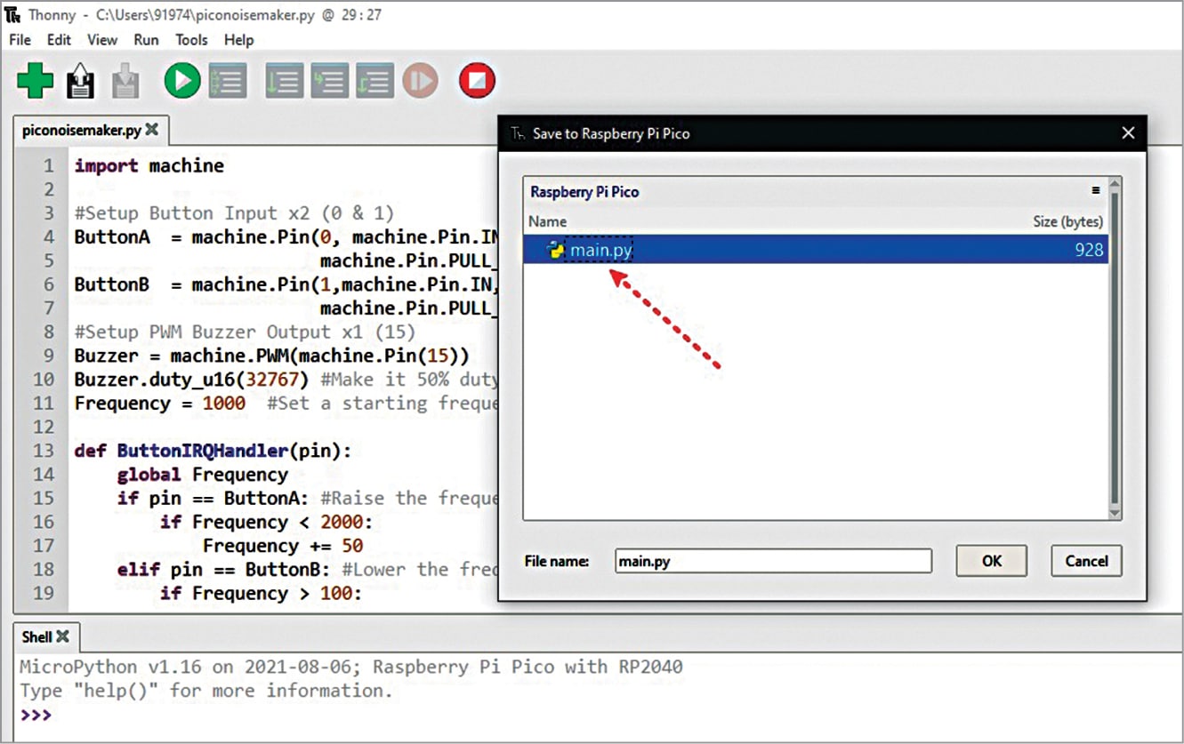Click the Step into icon
Viewport: 1184px width, 744px height.
coord(329,80)
